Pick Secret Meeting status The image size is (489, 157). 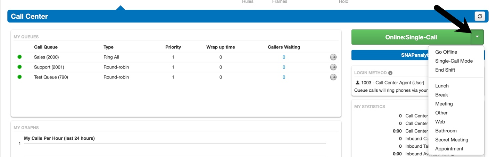point(451,140)
